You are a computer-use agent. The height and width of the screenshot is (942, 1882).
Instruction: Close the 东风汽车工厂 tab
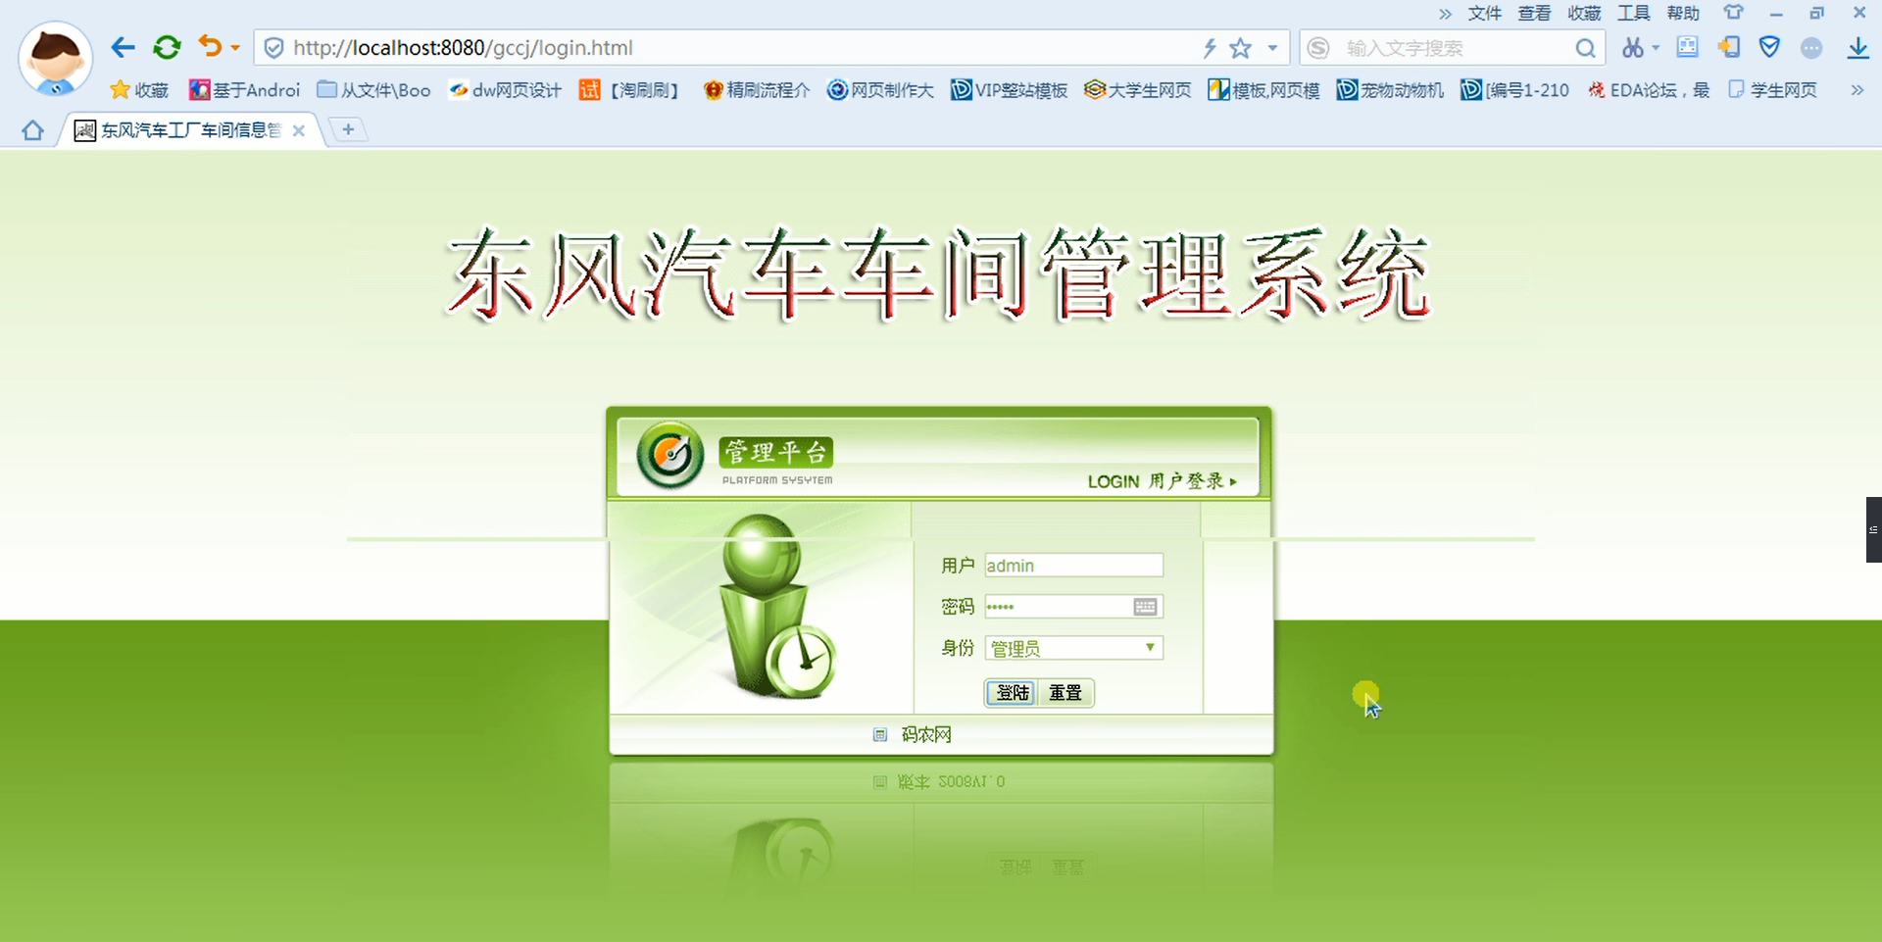(299, 130)
